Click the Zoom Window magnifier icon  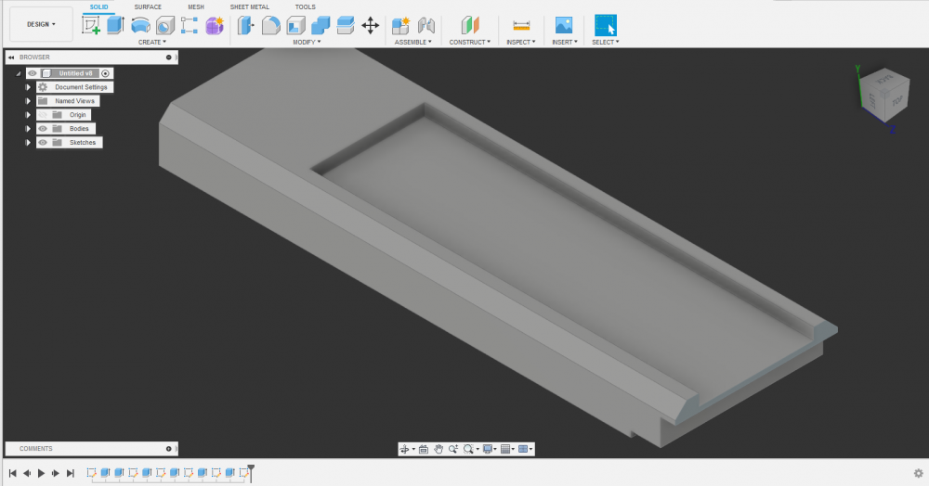(x=468, y=449)
